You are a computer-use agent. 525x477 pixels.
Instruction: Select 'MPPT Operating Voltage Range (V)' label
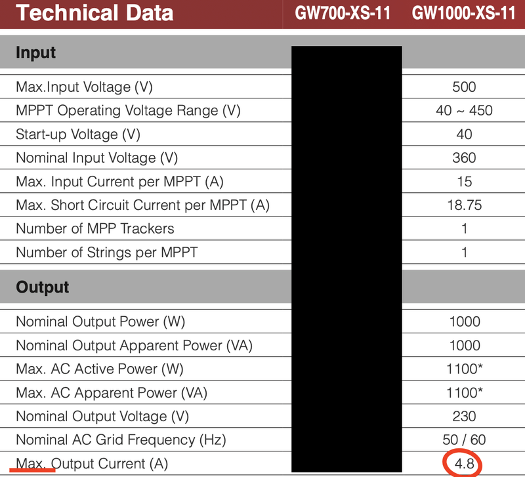tap(128, 111)
